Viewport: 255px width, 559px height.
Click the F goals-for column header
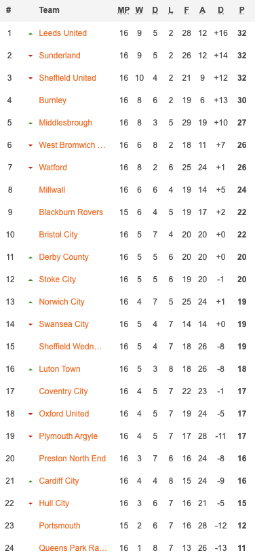tap(187, 10)
